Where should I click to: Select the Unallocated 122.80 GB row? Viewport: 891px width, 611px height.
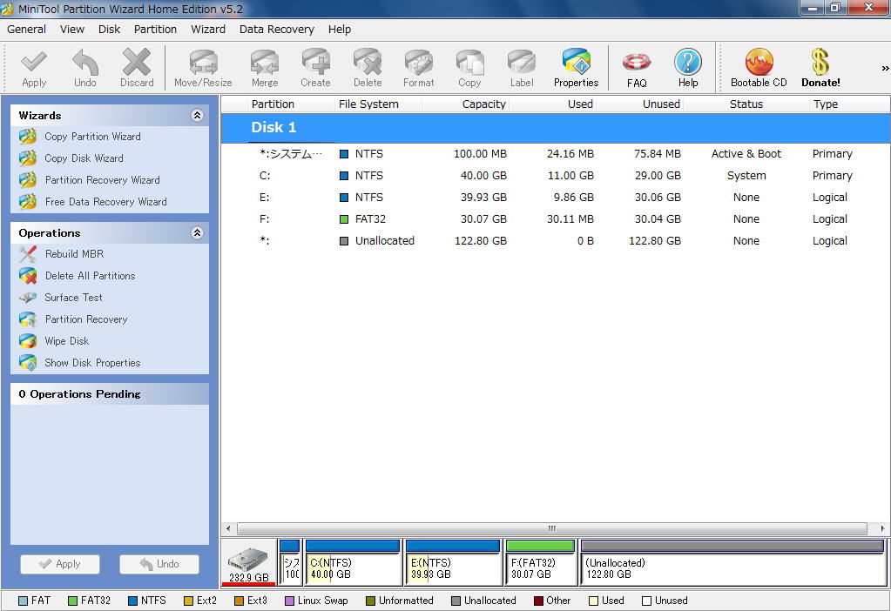click(x=555, y=241)
